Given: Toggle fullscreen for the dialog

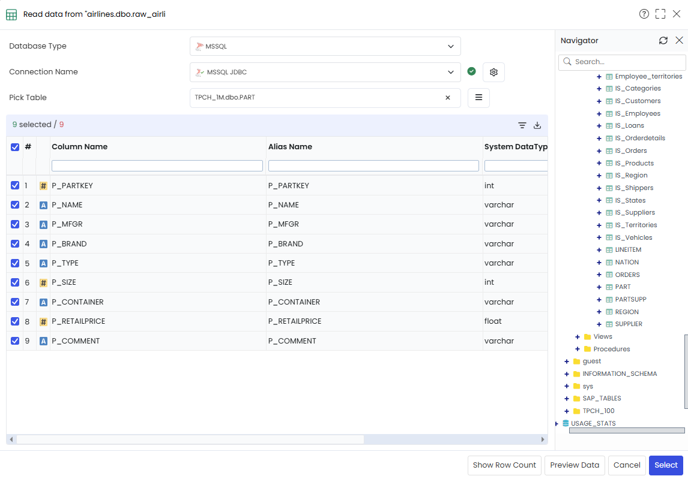Looking at the screenshot, I should [x=660, y=14].
